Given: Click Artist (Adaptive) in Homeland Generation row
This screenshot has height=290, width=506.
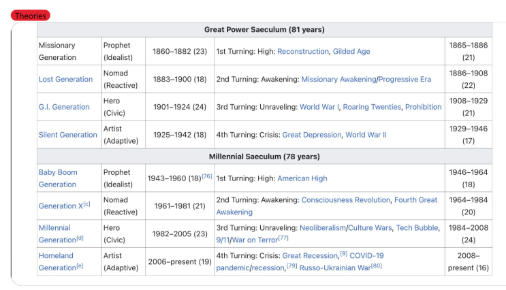Looking at the screenshot, I should point(123,261).
